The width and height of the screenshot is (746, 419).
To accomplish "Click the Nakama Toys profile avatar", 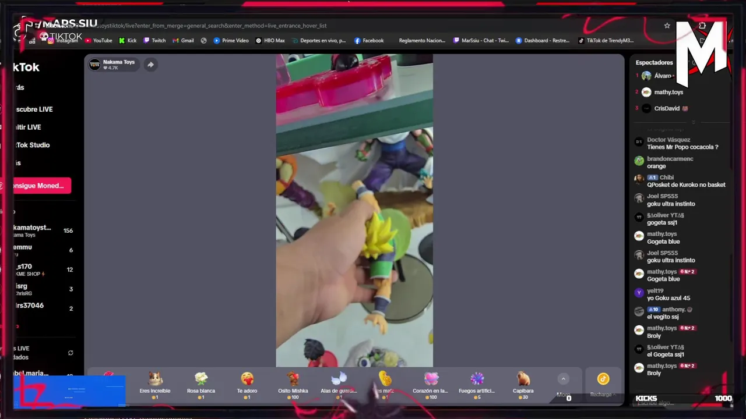I will tap(94, 65).
